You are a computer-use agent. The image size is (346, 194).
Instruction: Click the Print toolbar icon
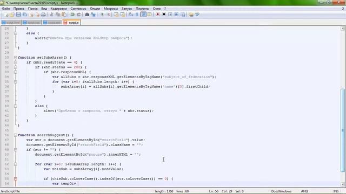[43, 15]
